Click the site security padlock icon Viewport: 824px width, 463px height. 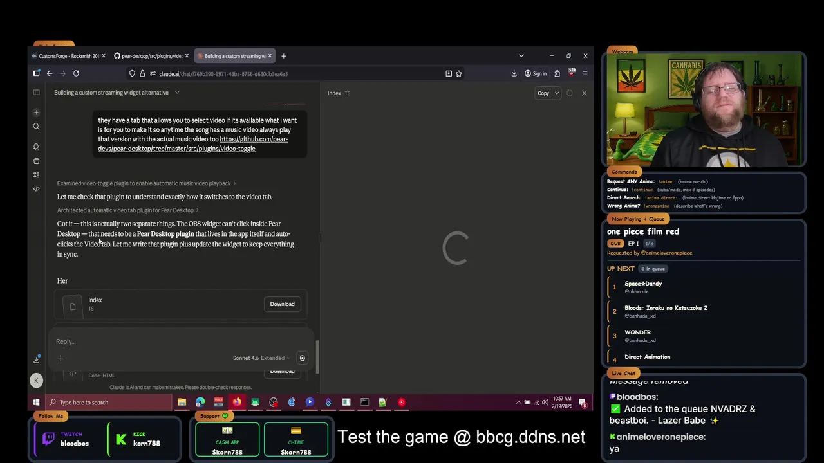(142, 74)
